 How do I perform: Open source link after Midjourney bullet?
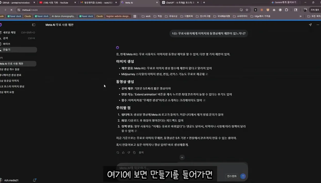tap(207, 74)
